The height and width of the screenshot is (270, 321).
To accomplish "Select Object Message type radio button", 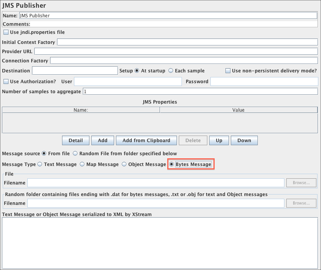I will 124,164.
